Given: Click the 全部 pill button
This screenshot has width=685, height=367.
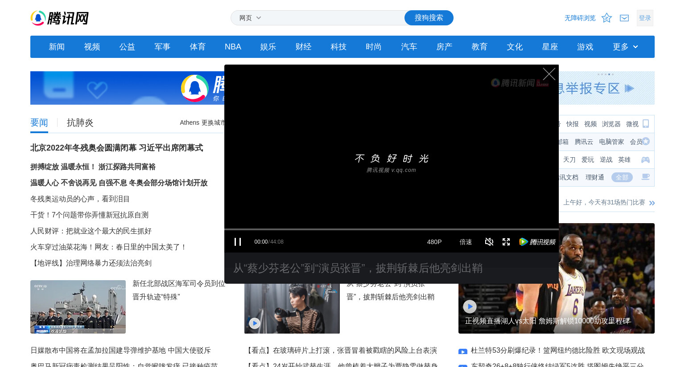Looking at the screenshot, I should click(x=622, y=177).
